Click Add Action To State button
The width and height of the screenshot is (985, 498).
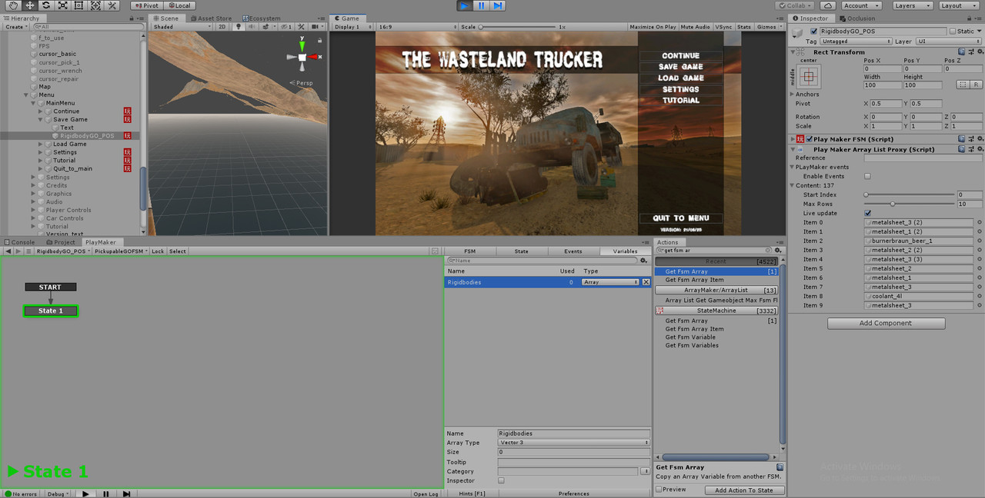[743, 490]
